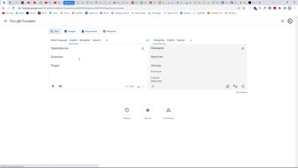Swap source and target languages
The height and width of the screenshot is (168, 298).
point(148,40)
